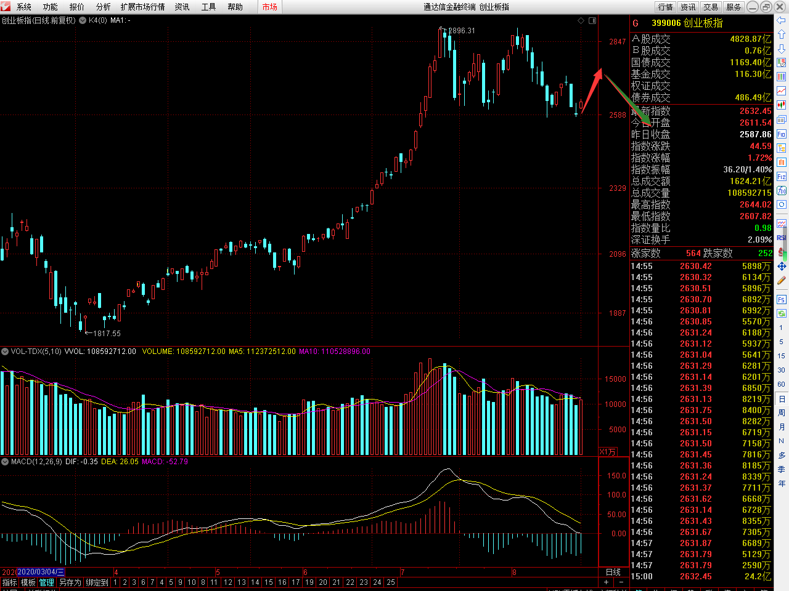
Task: Click the split panel icon at chart top-right
Action: coord(592,20)
